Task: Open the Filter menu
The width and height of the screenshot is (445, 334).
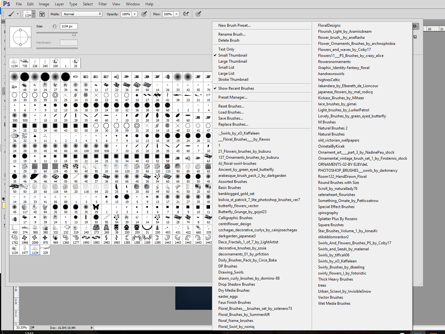Action: [x=103, y=4]
